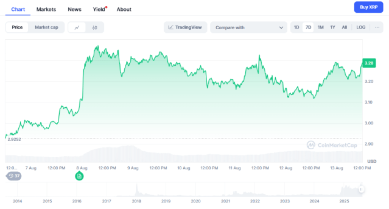Open the Yield tab
This screenshot has width=389, height=209.
point(99,9)
